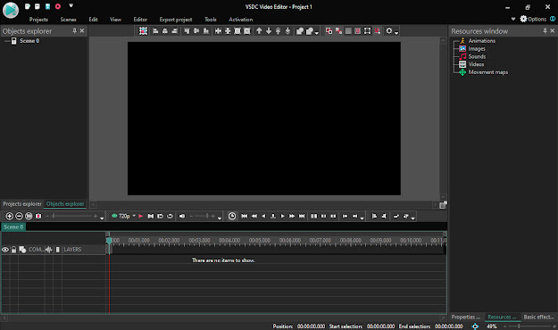Open the Tools menu
Image resolution: width=558 pixels, height=330 pixels.
(x=211, y=20)
